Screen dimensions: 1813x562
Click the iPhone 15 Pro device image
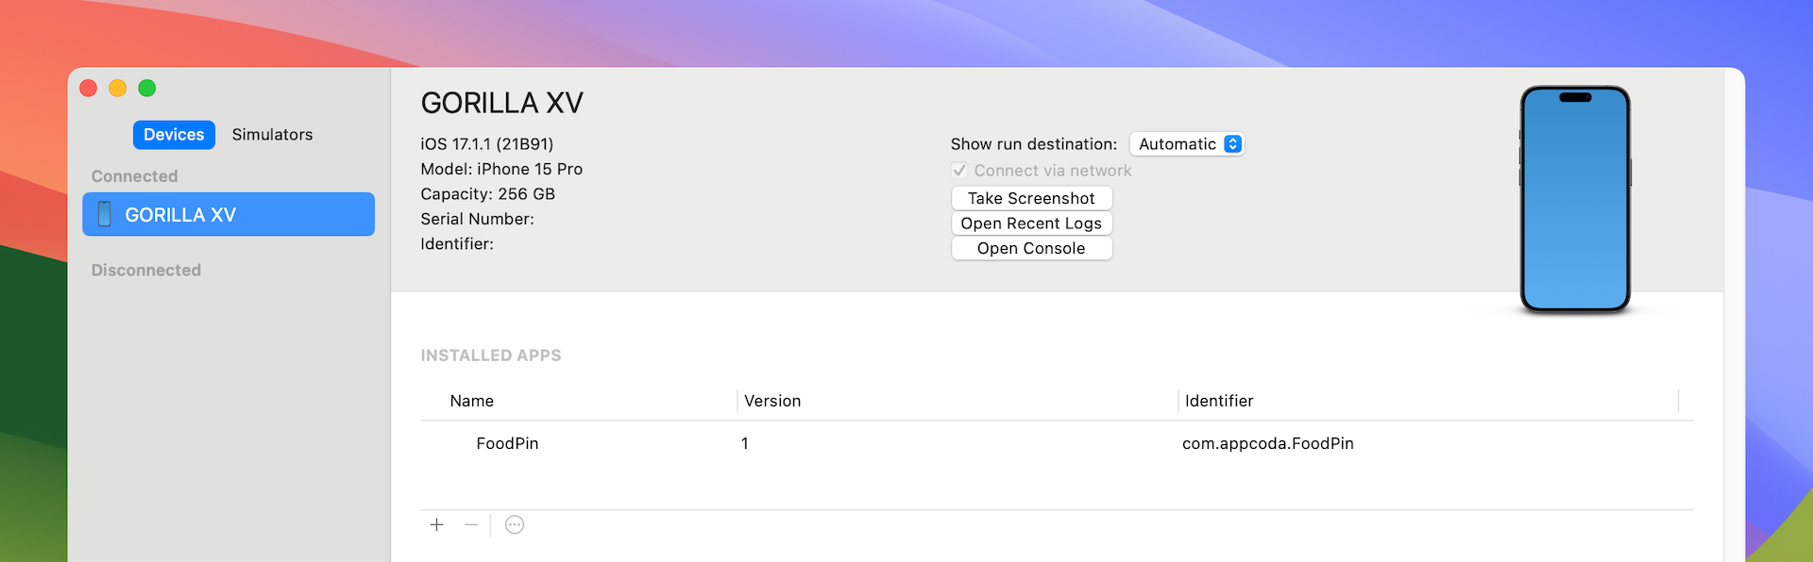click(1574, 199)
